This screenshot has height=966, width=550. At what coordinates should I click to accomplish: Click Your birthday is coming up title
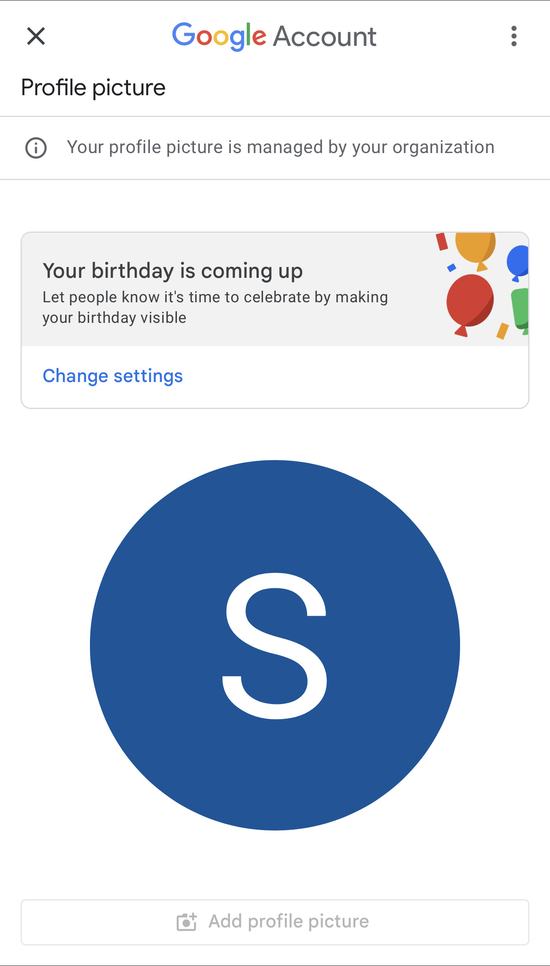[173, 271]
